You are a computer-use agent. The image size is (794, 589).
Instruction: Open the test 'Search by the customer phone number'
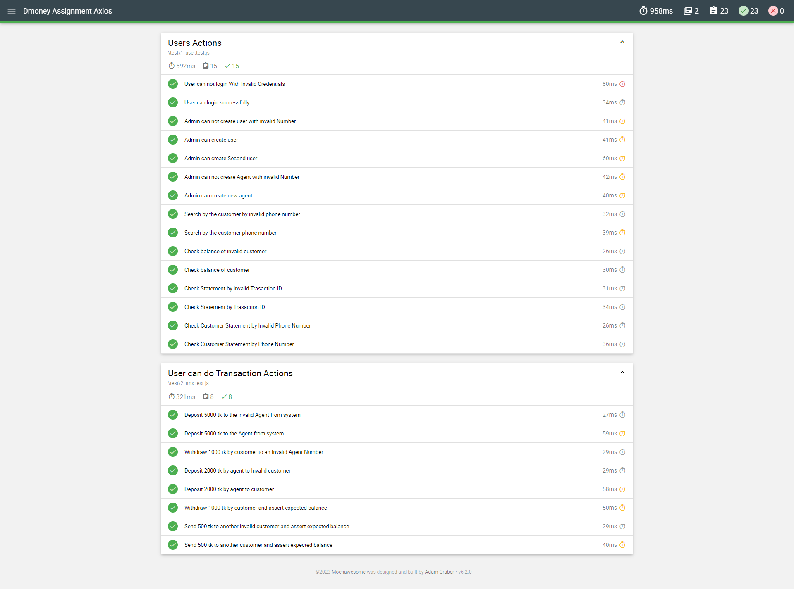(x=230, y=233)
